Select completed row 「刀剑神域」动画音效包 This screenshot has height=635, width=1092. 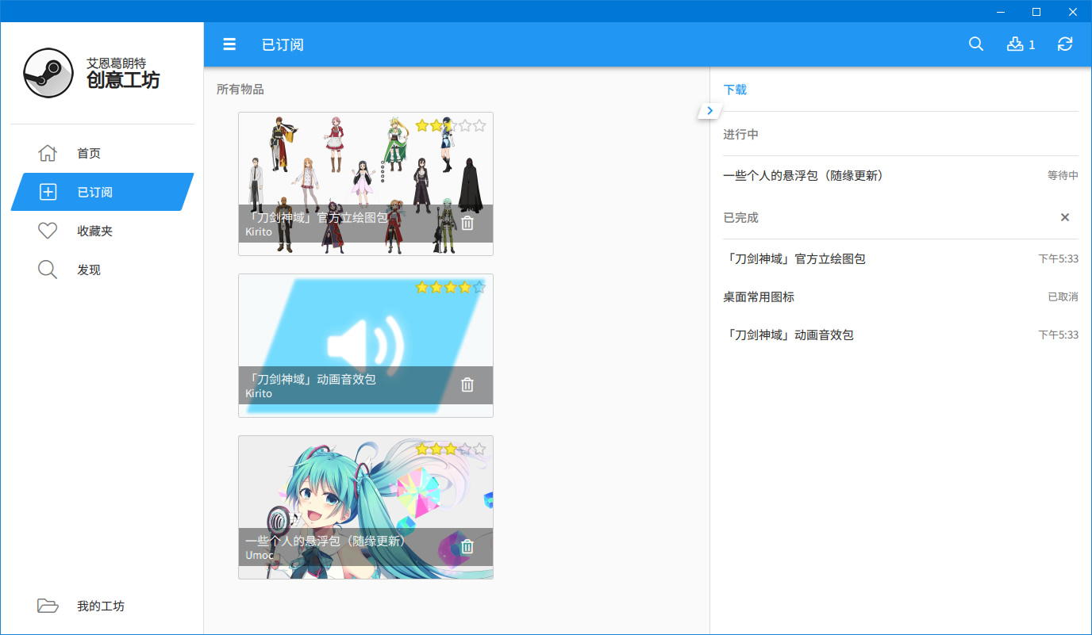[901, 335]
